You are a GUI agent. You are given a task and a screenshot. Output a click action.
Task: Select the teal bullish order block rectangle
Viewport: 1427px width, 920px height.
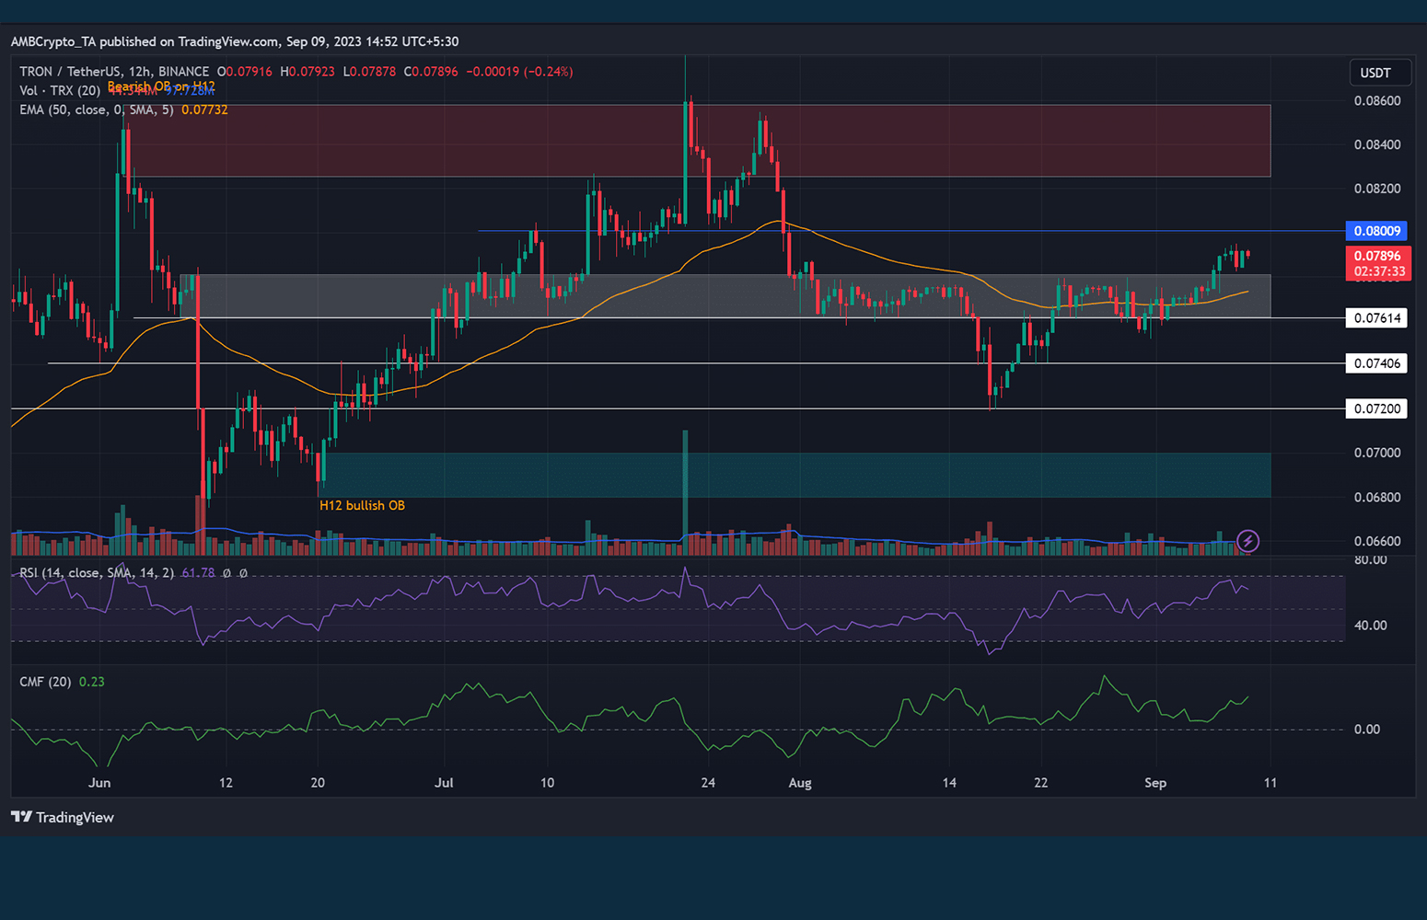tap(795, 475)
